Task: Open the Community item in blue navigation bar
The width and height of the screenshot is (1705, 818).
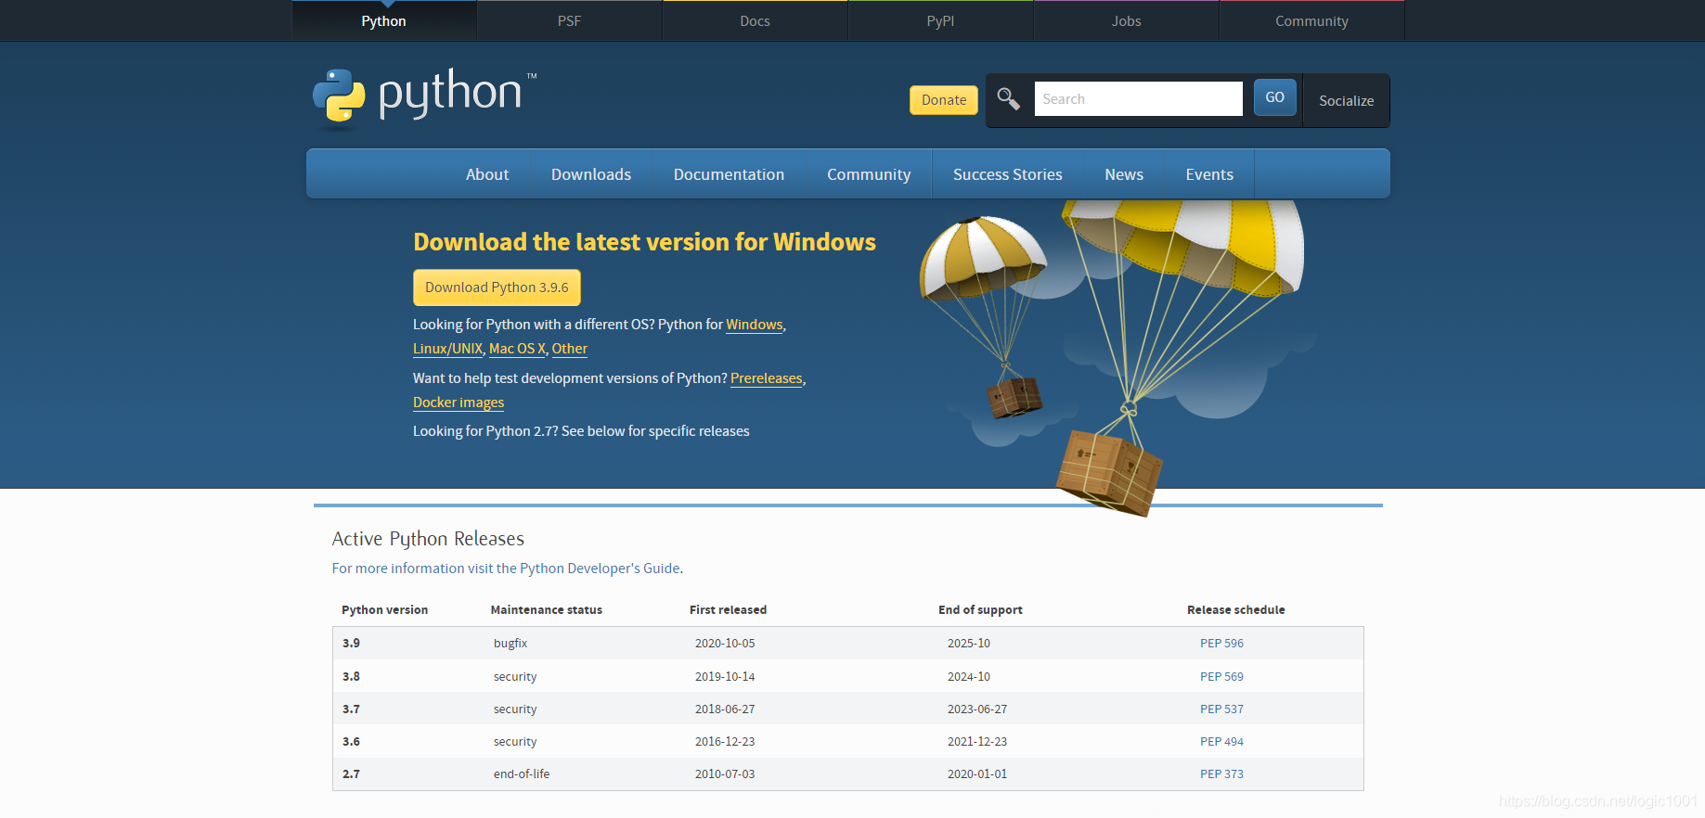Action: (x=869, y=174)
